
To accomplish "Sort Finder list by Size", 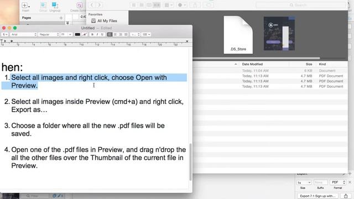I will 309,64.
